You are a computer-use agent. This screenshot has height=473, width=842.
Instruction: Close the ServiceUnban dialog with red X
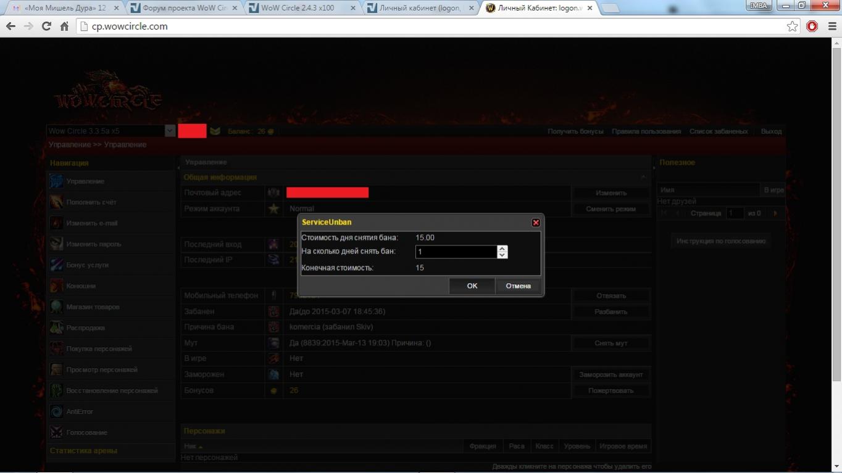(x=536, y=223)
